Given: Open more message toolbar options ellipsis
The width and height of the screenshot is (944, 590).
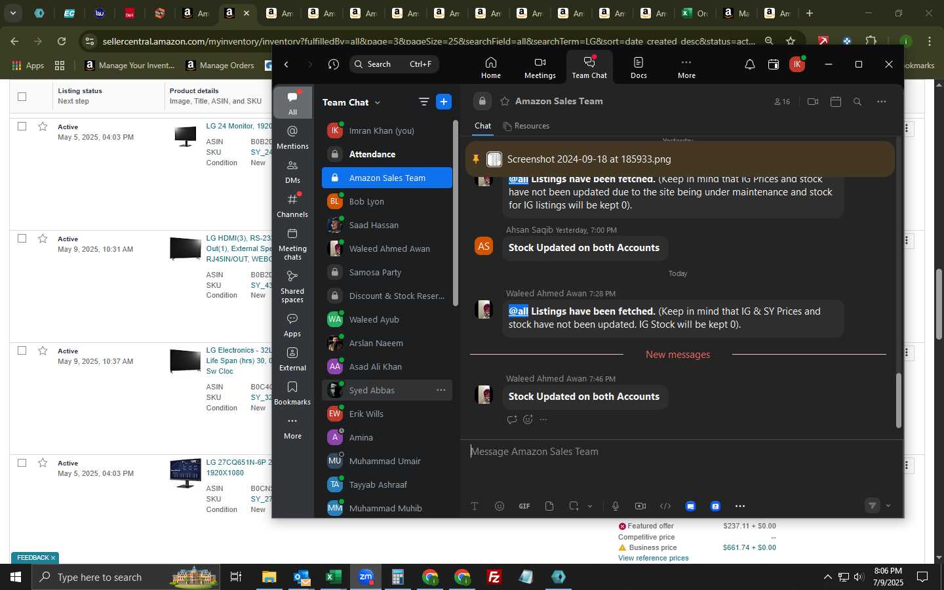Looking at the screenshot, I should [740, 506].
